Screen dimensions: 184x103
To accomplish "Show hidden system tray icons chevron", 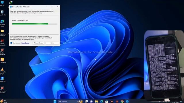I will point(160,102).
